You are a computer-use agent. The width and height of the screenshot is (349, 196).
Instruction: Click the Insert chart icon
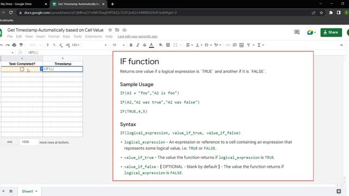coord(242,45)
